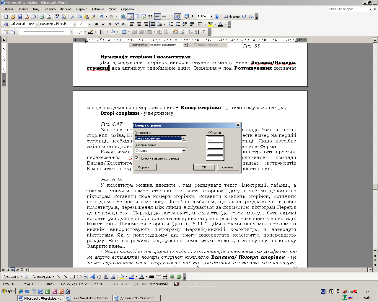Cancel dialog with Отмена button

228,167
